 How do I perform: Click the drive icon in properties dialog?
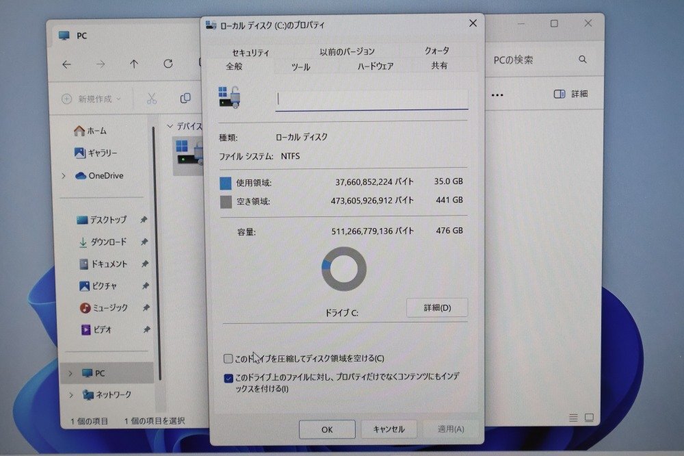pyautogui.click(x=229, y=97)
